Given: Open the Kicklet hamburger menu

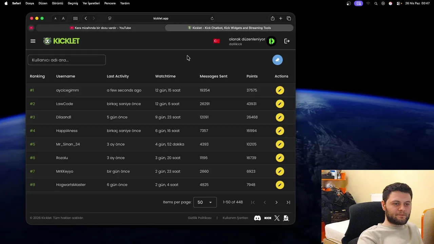Looking at the screenshot, I should click(33, 41).
